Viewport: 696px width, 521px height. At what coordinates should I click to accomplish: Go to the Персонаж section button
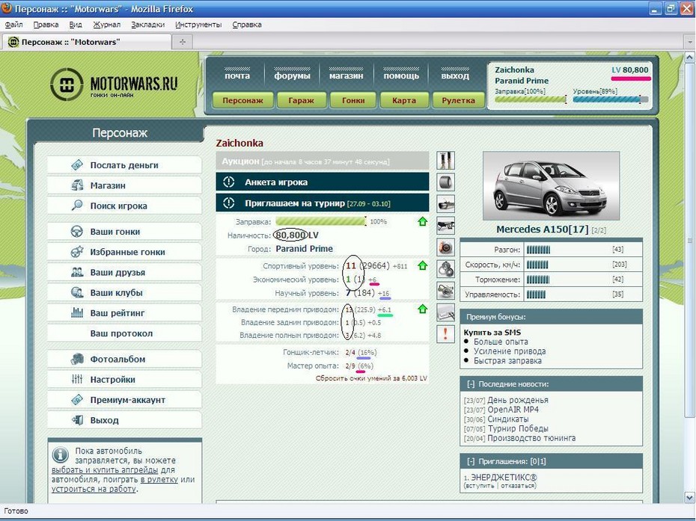(x=242, y=100)
